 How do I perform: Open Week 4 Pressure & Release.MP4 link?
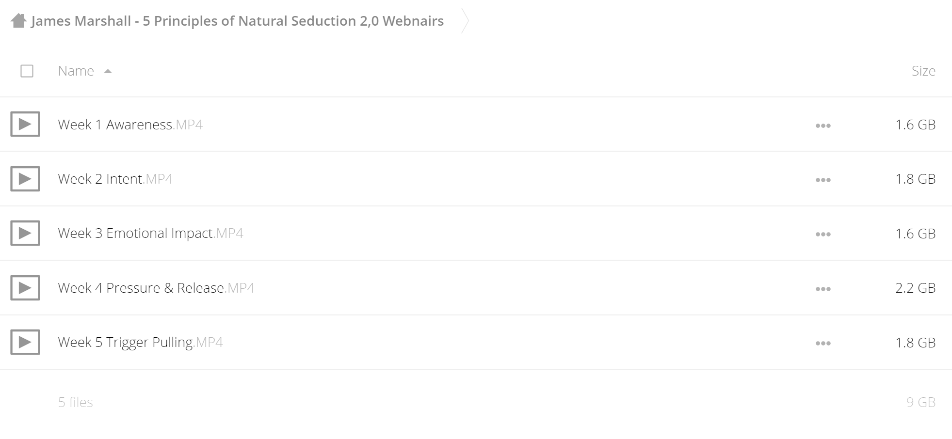pyautogui.click(x=156, y=288)
